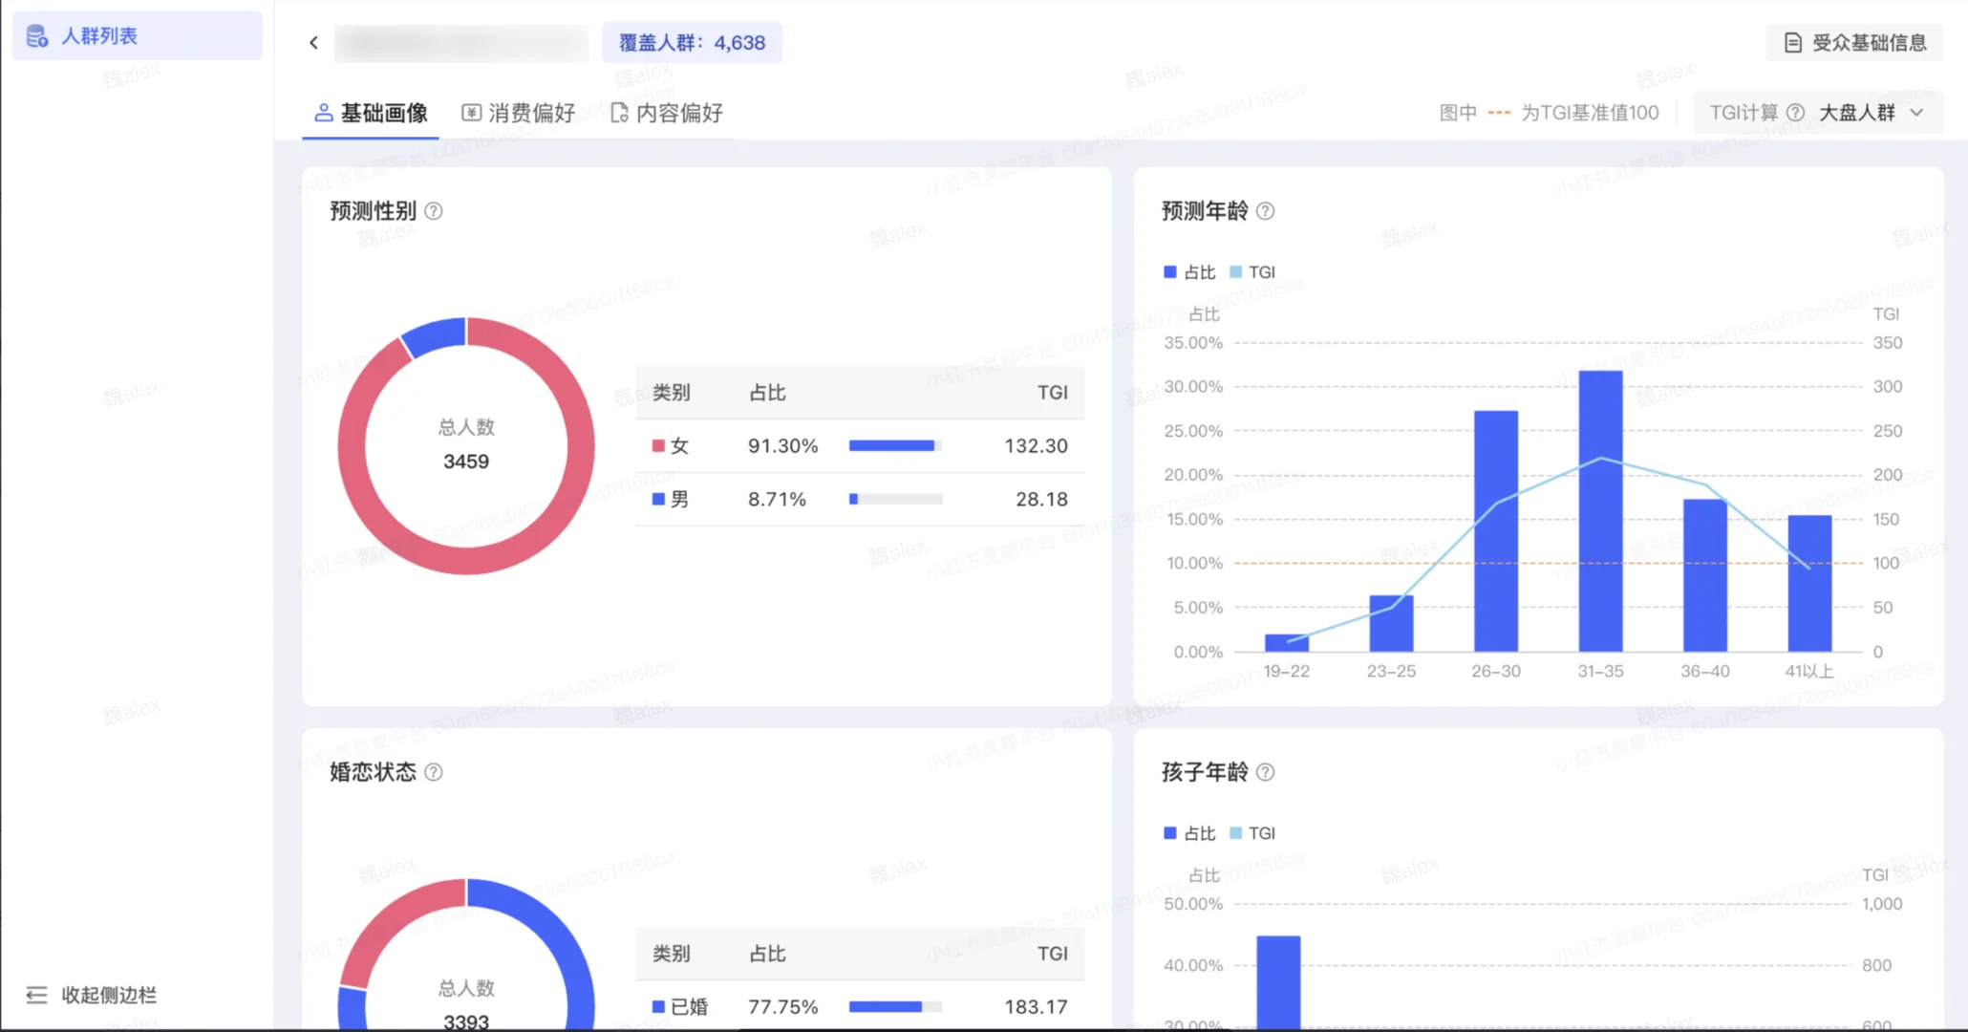Click the 31-35 age bar
Viewport: 1968px width, 1032px height.
(x=1600, y=511)
